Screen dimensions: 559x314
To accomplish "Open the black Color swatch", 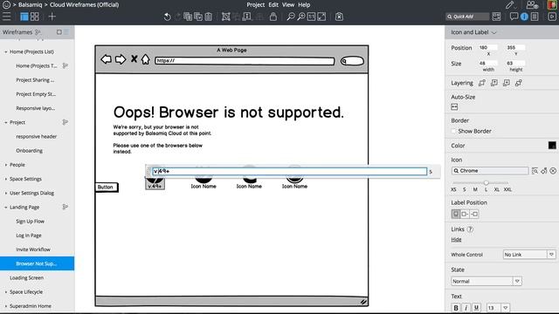I will (552, 146).
